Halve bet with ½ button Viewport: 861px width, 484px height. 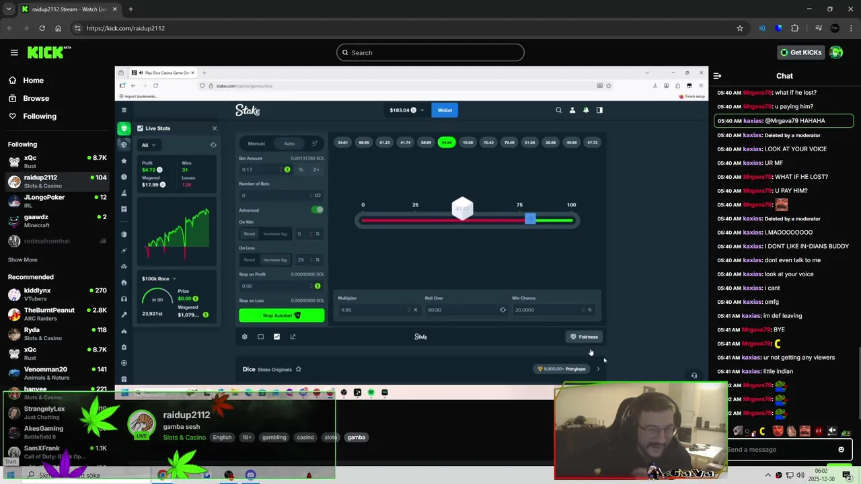pos(301,169)
